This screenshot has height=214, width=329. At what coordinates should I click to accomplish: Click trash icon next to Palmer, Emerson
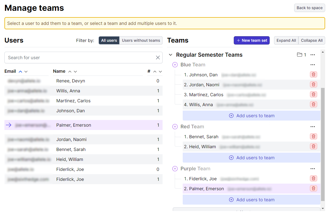313,188
